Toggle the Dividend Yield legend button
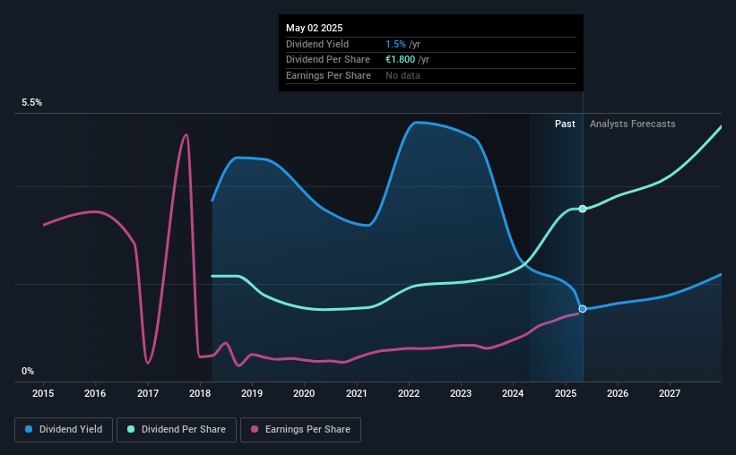 click(x=64, y=430)
